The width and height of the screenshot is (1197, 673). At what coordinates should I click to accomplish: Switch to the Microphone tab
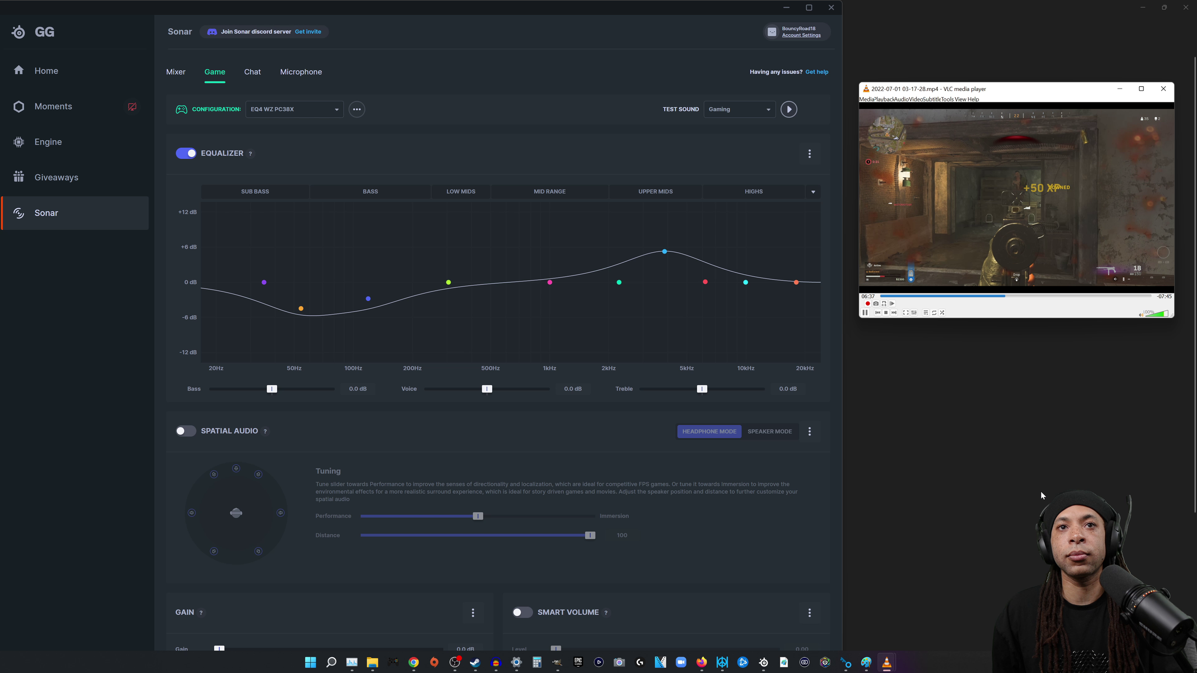tap(301, 72)
